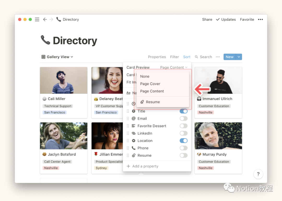This screenshot has width=282, height=201.
Task: Open the three-dot menu beside Search
Action: [218, 57]
